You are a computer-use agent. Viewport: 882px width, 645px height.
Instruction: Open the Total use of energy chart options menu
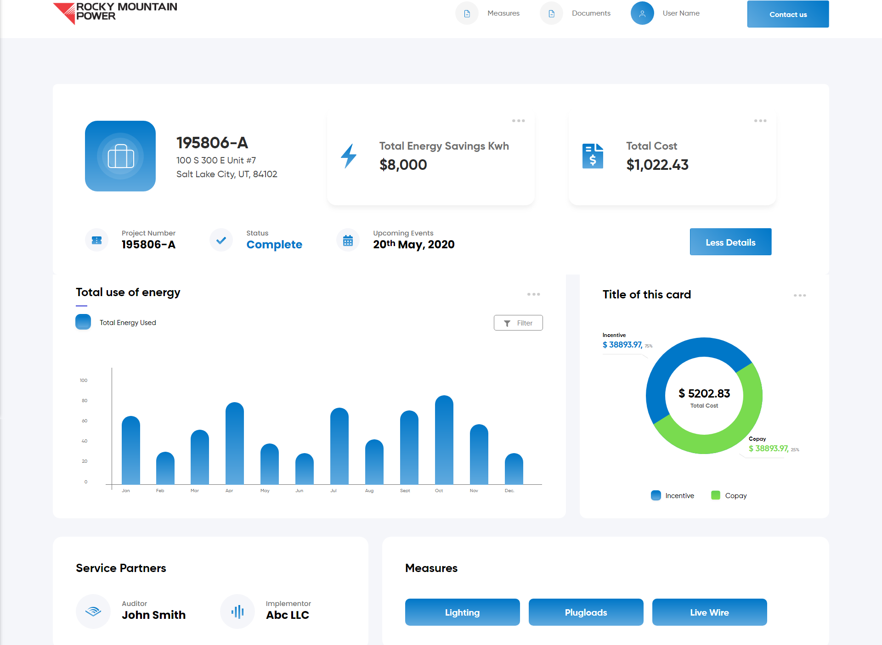[x=533, y=294]
